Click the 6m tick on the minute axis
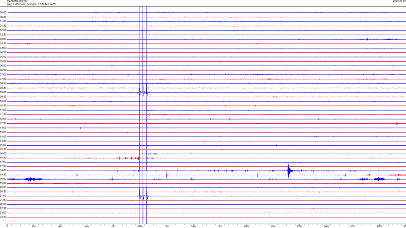 (x=87, y=226)
